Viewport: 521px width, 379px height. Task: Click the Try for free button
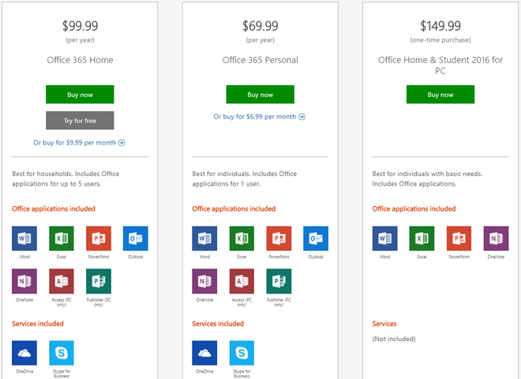pyautogui.click(x=80, y=120)
